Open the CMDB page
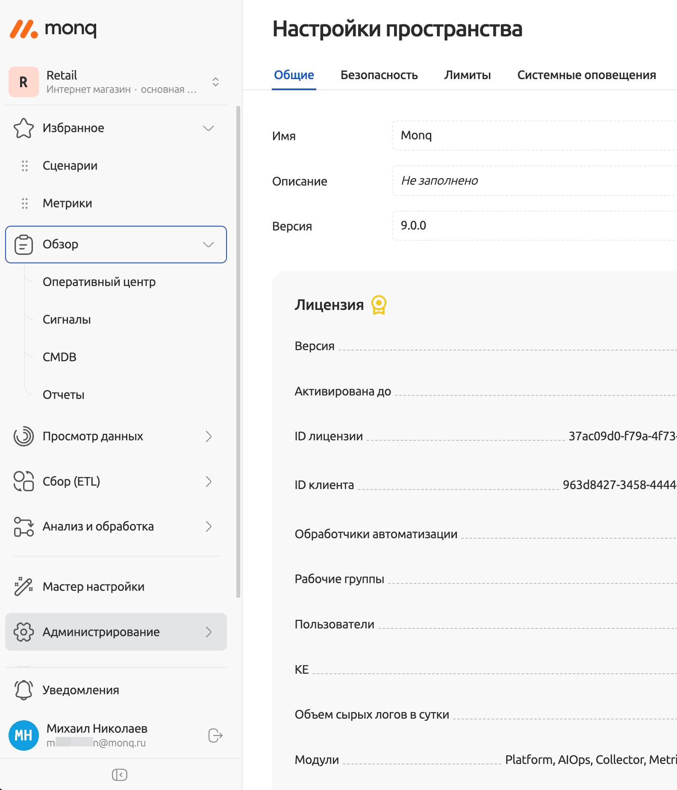The height and width of the screenshot is (790, 677). [59, 357]
